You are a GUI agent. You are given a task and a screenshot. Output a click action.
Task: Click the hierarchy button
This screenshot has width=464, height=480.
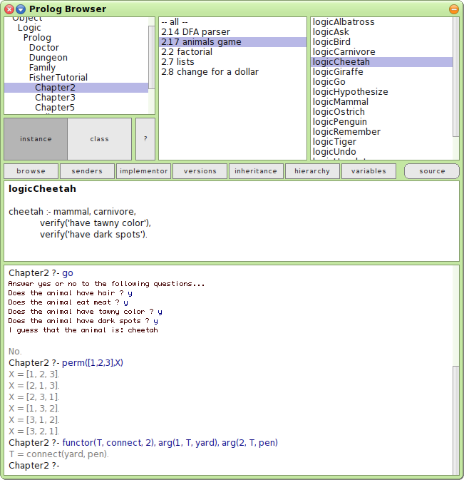[x=312, y=171]
